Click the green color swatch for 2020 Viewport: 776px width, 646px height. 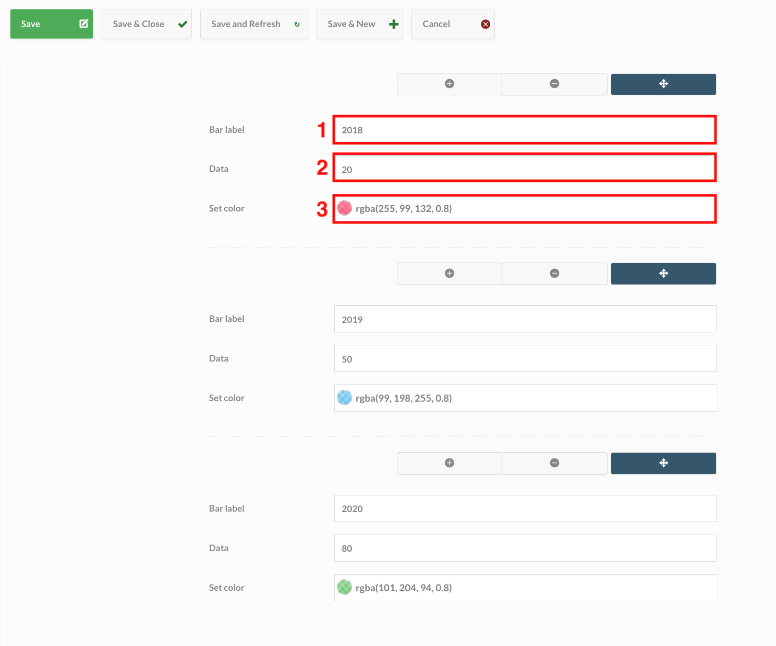pos(345,587)
